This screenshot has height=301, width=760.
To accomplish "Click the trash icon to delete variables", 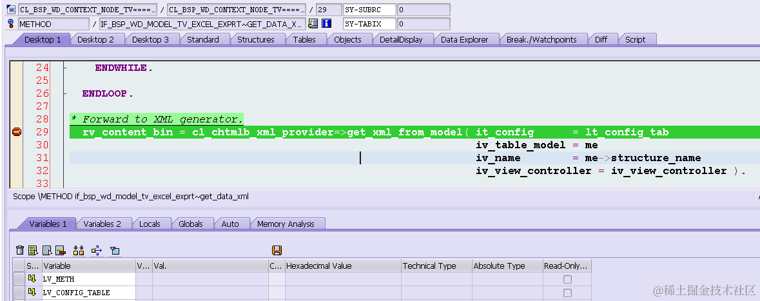I will tap(20, 250).
